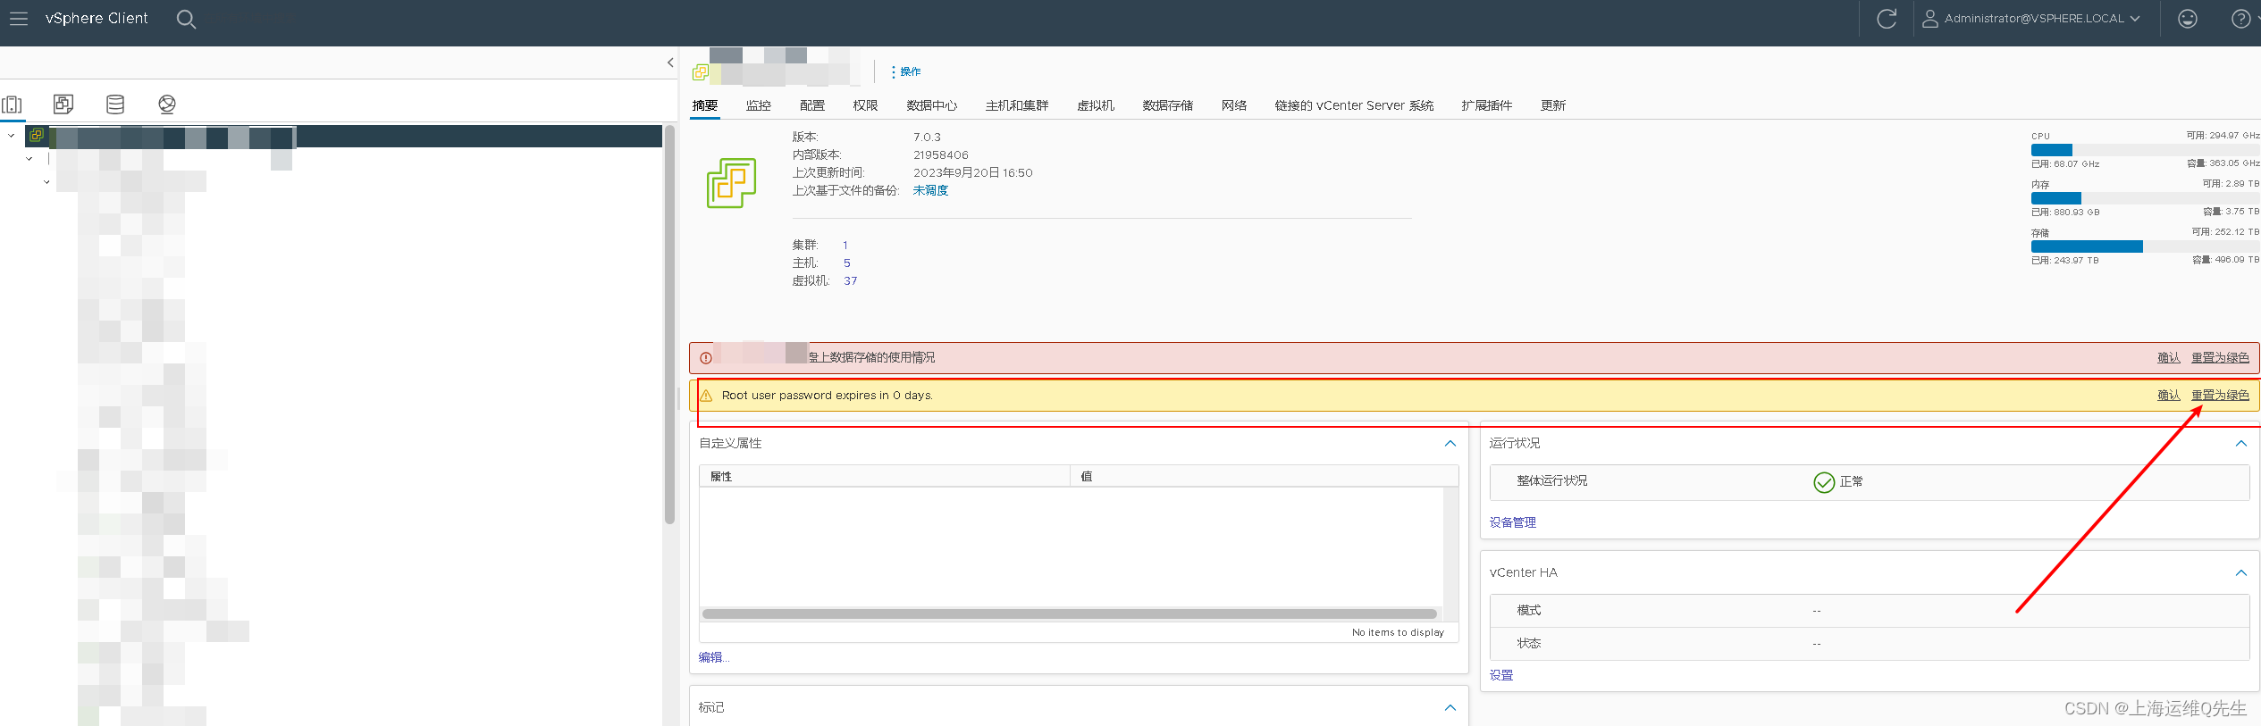
Task: Click virtual machine count 37 link
Action: pyautogui.click(x=850, y=280)
